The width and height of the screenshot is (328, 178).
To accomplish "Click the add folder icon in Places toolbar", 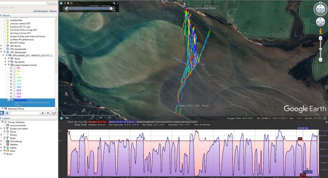I will click(x=54, y=113).
